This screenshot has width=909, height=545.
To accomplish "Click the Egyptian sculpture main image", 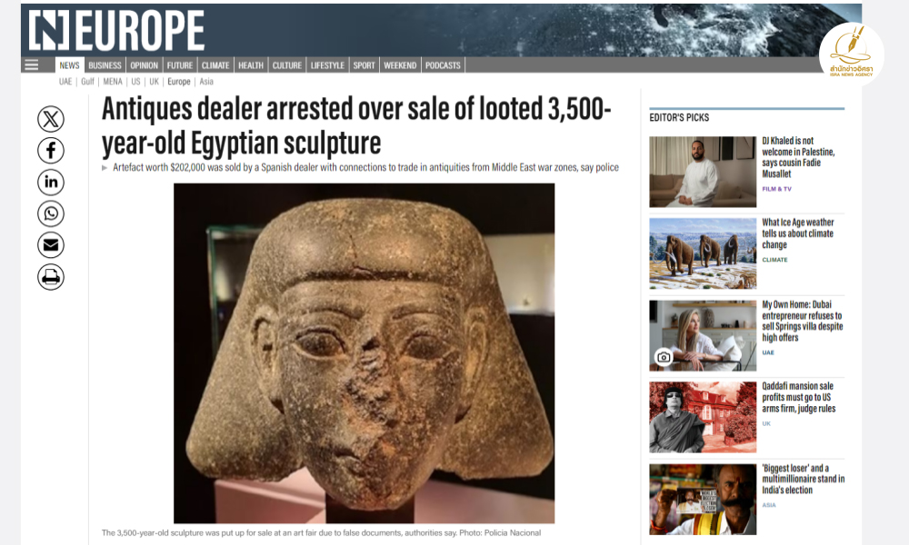I will pos(365,353).
